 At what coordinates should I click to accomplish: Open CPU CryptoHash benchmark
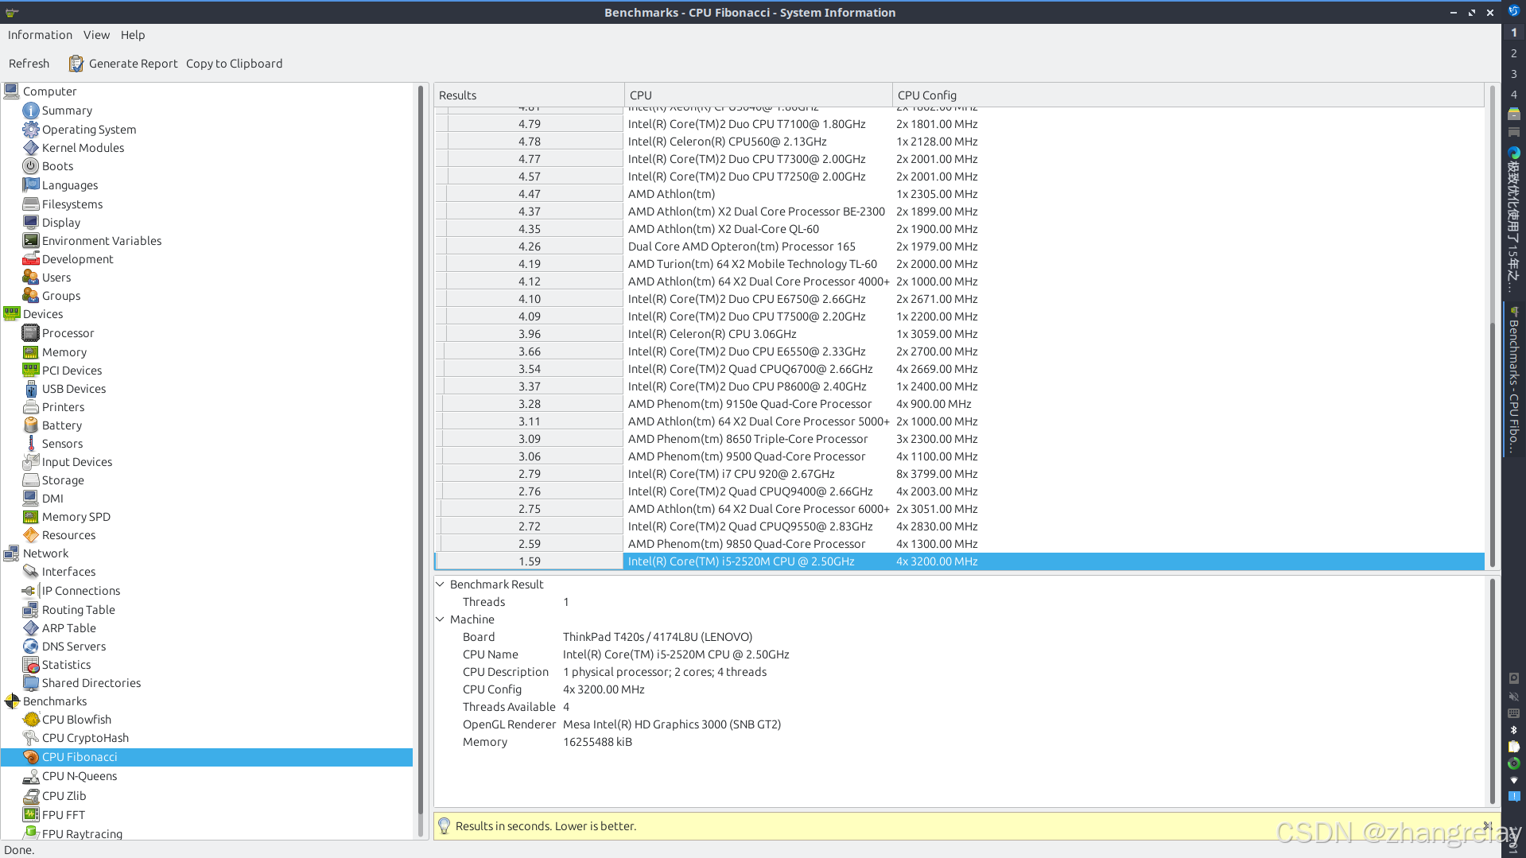click(x=85, y=738)
